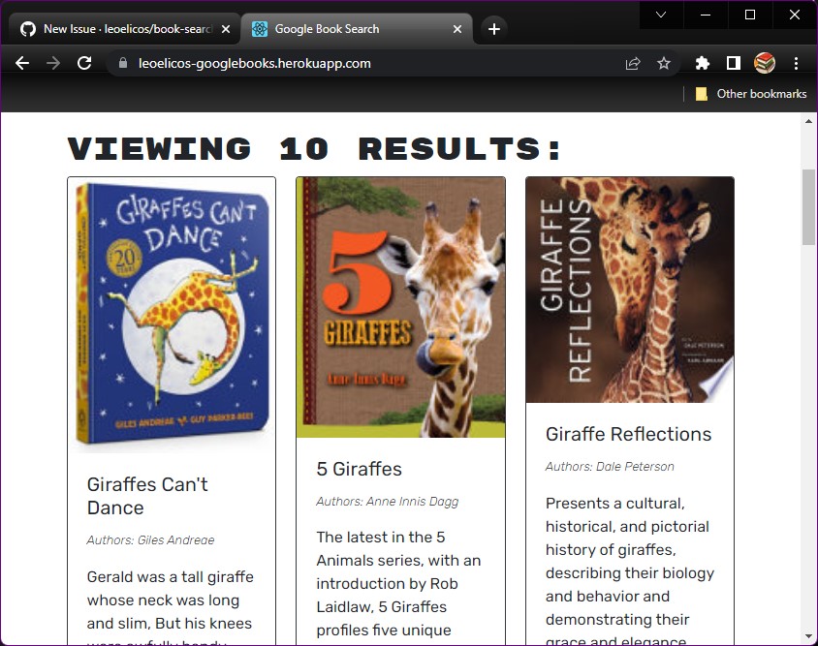This screenshot has height=646, width=818.
Task: Click the 5 Giraffes cover image
Action: pos(400,307)
